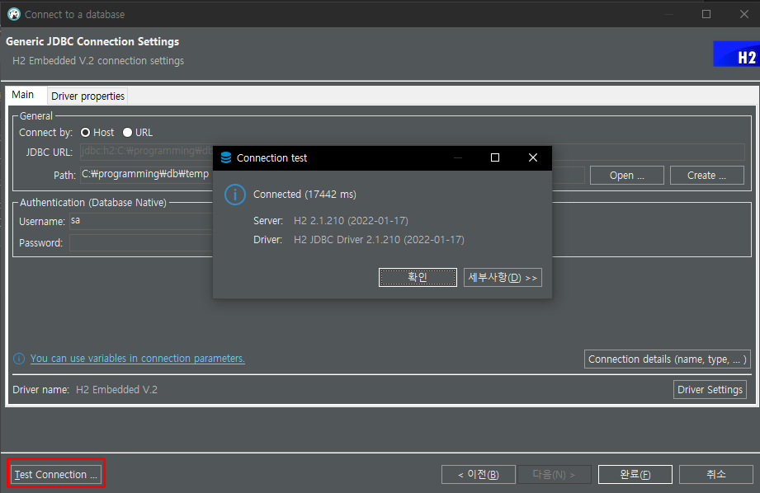The width and height of the screenshot is (760, 493).
Task: Switch to the Main tab
Action: click(23, 95)
